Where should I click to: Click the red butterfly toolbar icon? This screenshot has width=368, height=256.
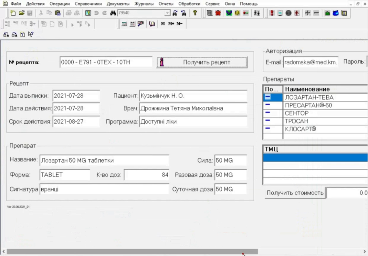(x=218, y=13)
